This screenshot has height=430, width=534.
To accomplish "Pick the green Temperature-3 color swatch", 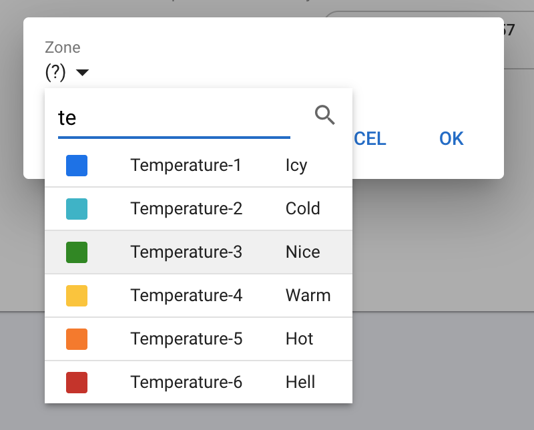I will [x=77, y=252].
